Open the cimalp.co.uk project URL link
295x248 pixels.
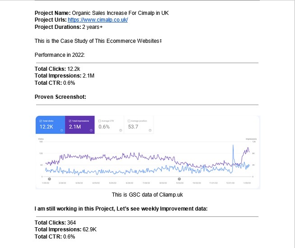(97, 20)
